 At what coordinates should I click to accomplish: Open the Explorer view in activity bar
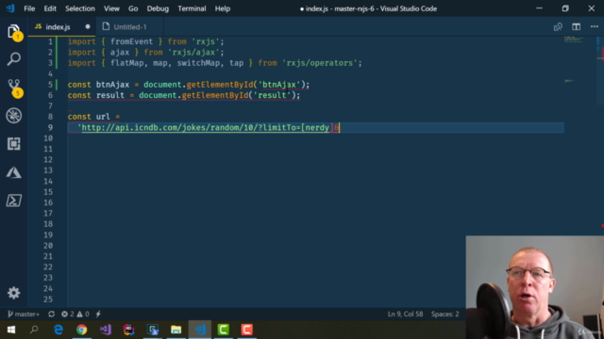[14, 32]
